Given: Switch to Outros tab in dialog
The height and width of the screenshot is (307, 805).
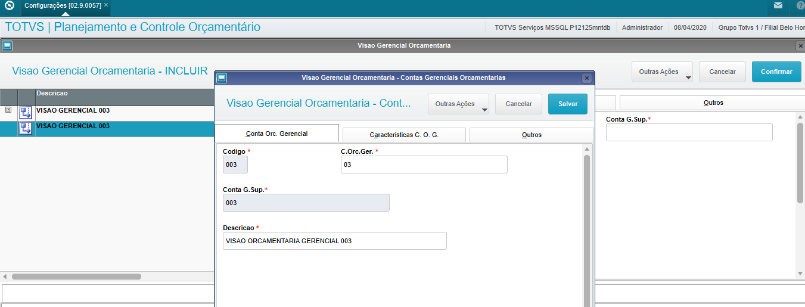Looking at the screenshot, I should [532, 135].
